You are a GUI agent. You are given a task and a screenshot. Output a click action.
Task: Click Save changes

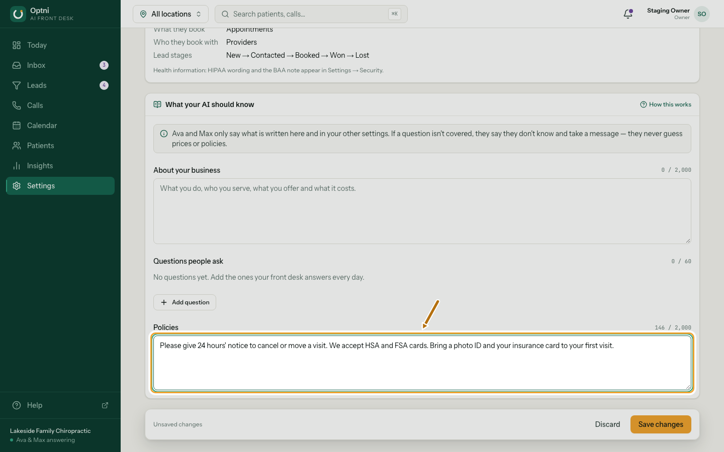[x=661, y=424]
